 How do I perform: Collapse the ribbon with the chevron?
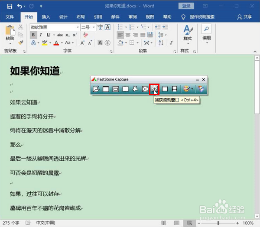255,52
